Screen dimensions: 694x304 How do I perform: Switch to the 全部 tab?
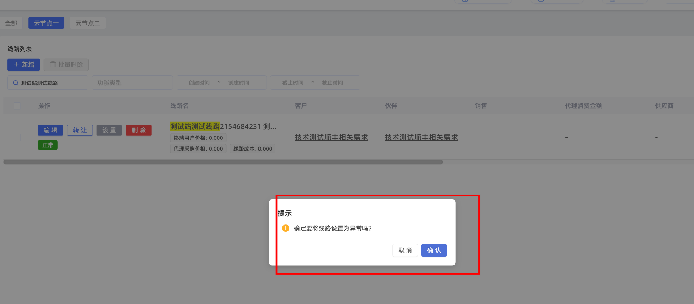pyautogui.click(x=11, y=23)
